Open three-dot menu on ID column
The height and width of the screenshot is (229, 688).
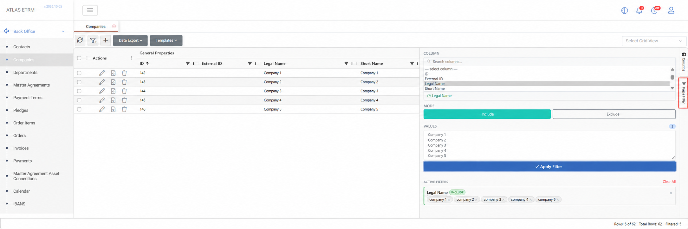tap(193, 63)
